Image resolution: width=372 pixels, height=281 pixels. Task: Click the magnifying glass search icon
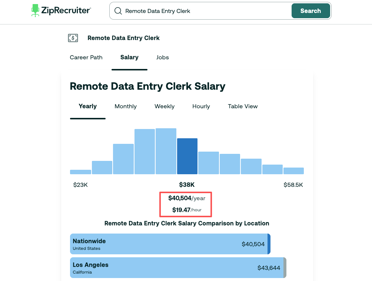(118, 11)
